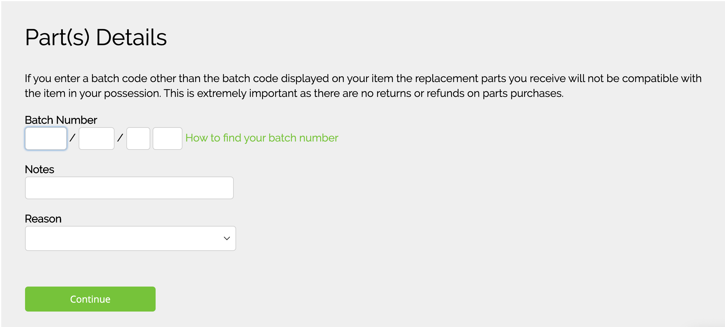Click the word 'Continue' on the button
The height and width of the screenshot is (327, 725).
pyautogui.click(x=90, y=299)
